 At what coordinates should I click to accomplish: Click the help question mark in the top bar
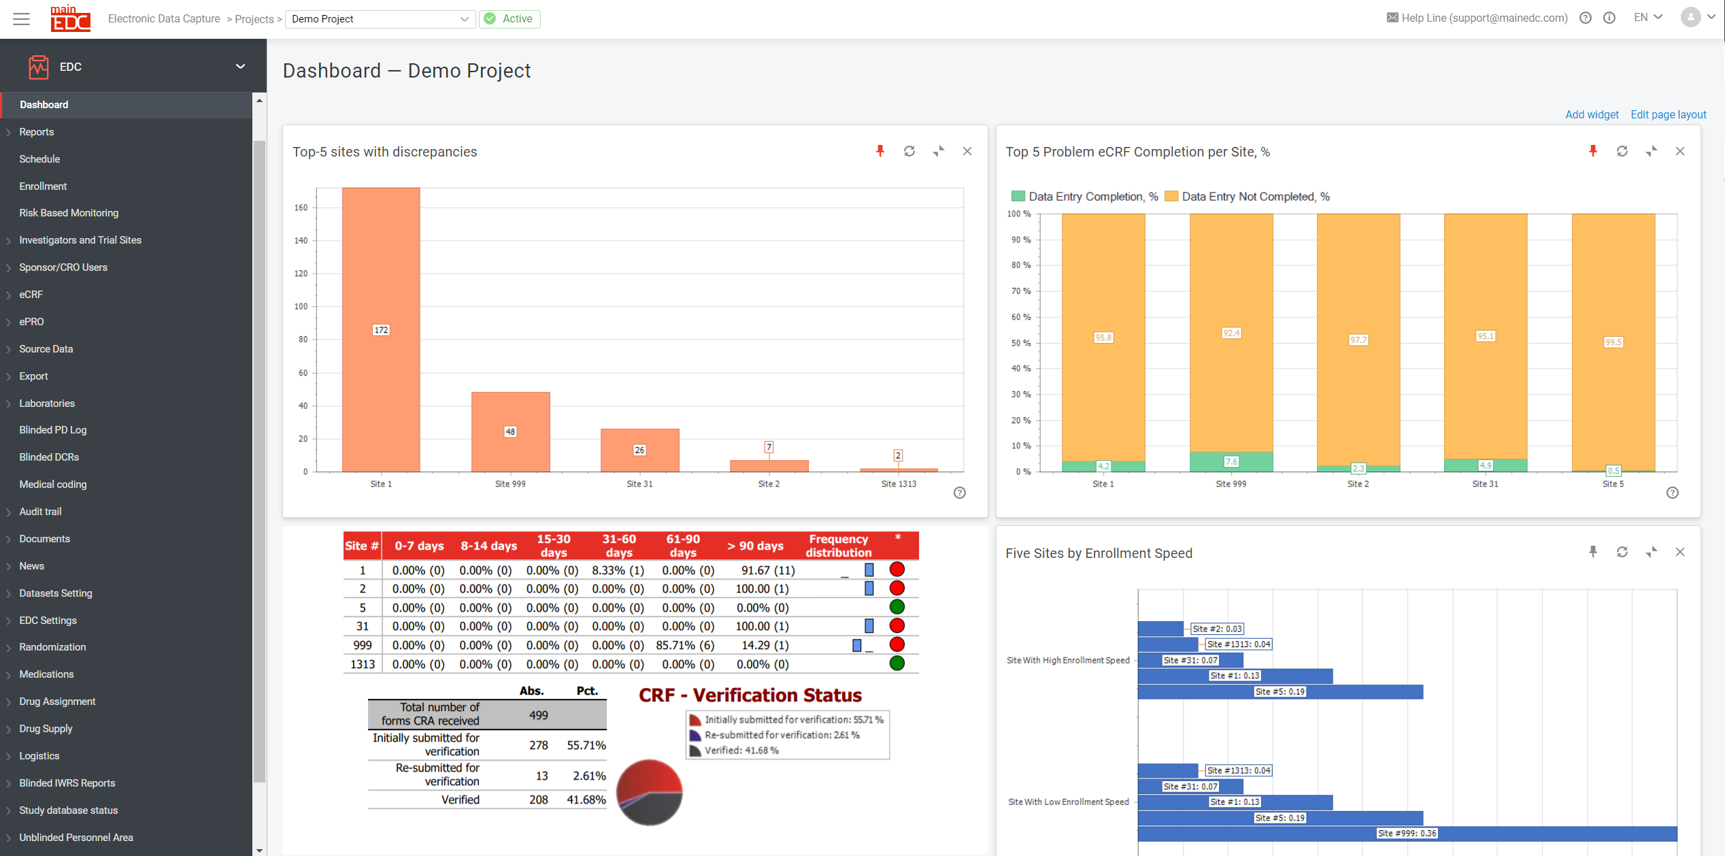click(1586, 18)
